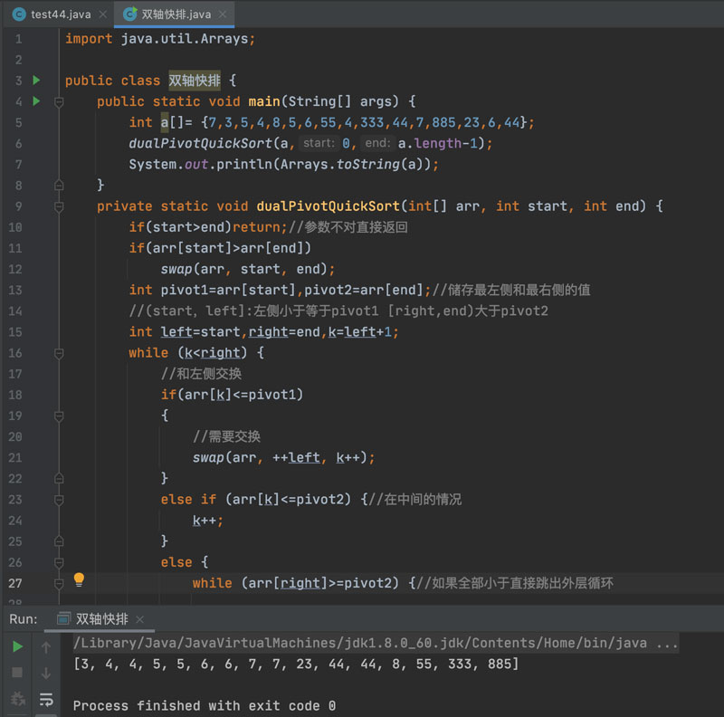This screenshot has height=717, width=724.
Task: Close the 双轴快排.java editor tab
Action: tap(224, 14)
